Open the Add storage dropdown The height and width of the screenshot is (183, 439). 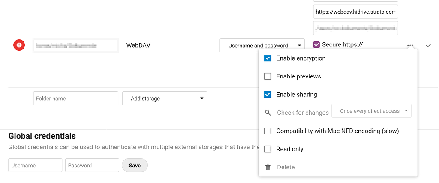coord(165,98)
